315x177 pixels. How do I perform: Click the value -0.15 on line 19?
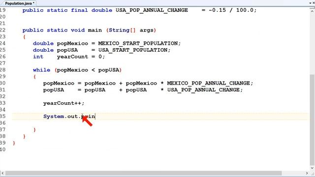[x=218, y=10]
